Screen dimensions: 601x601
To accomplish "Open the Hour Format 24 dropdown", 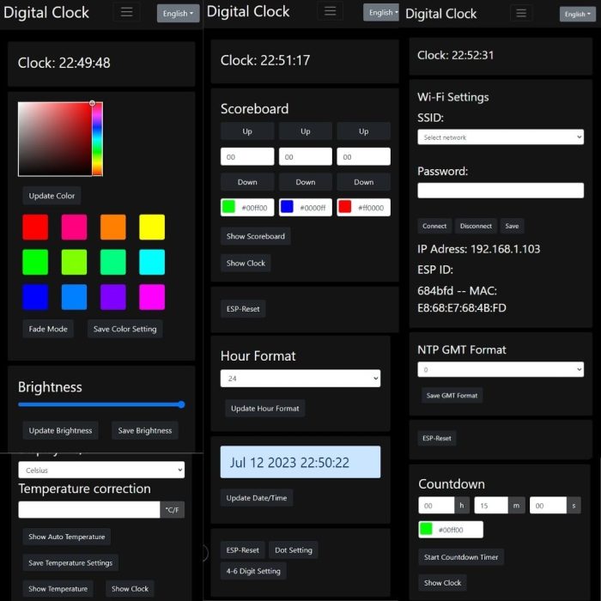I will point(300,379).
